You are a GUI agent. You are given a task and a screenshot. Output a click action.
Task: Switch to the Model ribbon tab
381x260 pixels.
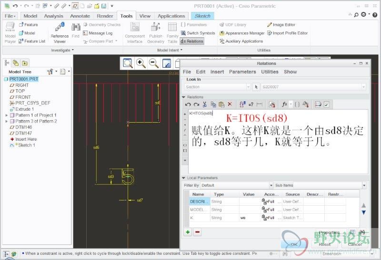click(30, 16)
